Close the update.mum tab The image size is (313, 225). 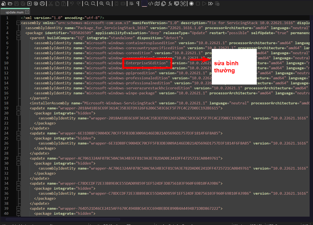tap(27, 12)
